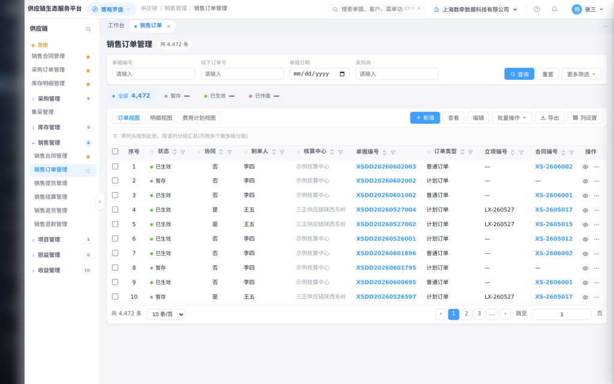The width and height of the screenshot is (614, 384).
Task: Switch to the 工作台 tab
Action: point(116,25)
